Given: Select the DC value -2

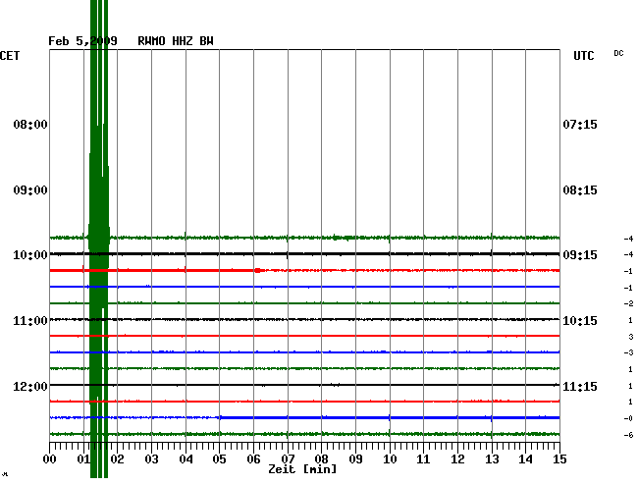Looking at the screenshot, I should 628,303.
